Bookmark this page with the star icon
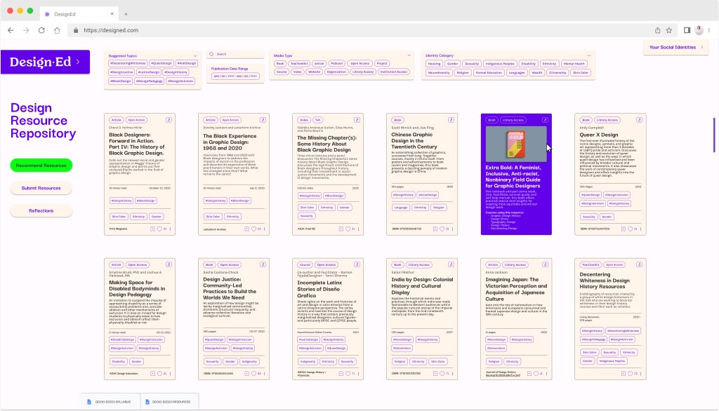719x411 pixels. tap(669, 30)
